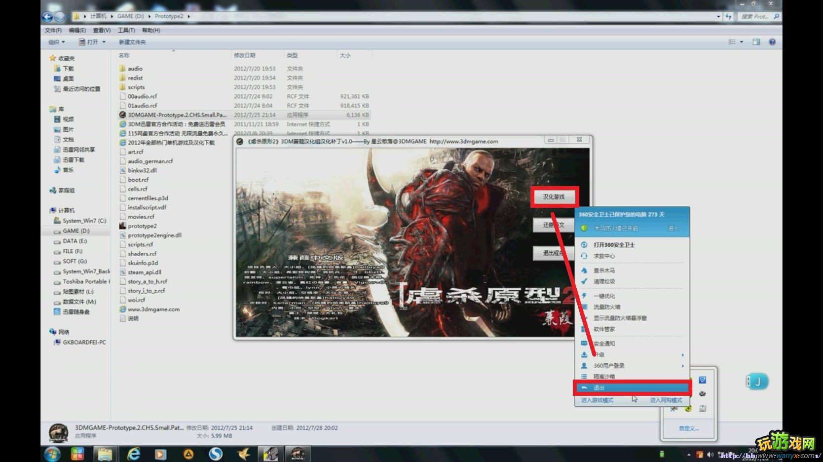This screenshot has height=462, width=823.
Task: Expand the 升级 submenu arrow
Action: point(683,355)
